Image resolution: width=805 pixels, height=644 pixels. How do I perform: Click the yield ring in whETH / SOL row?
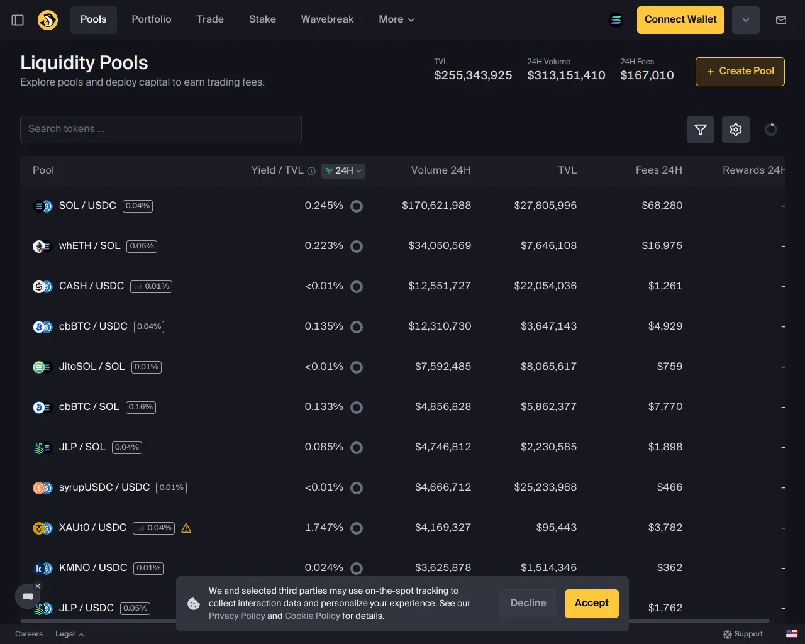(x=357, y=247)
